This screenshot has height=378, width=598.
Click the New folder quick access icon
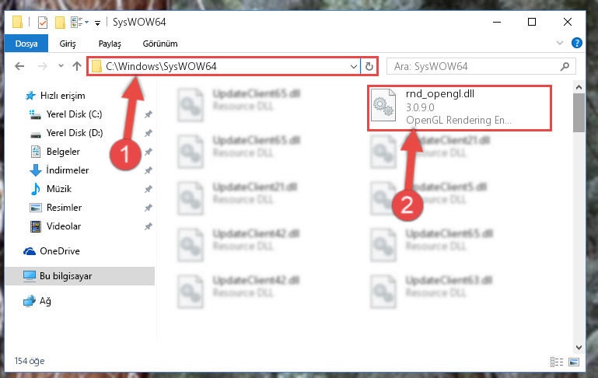click(x=60, y=23)
